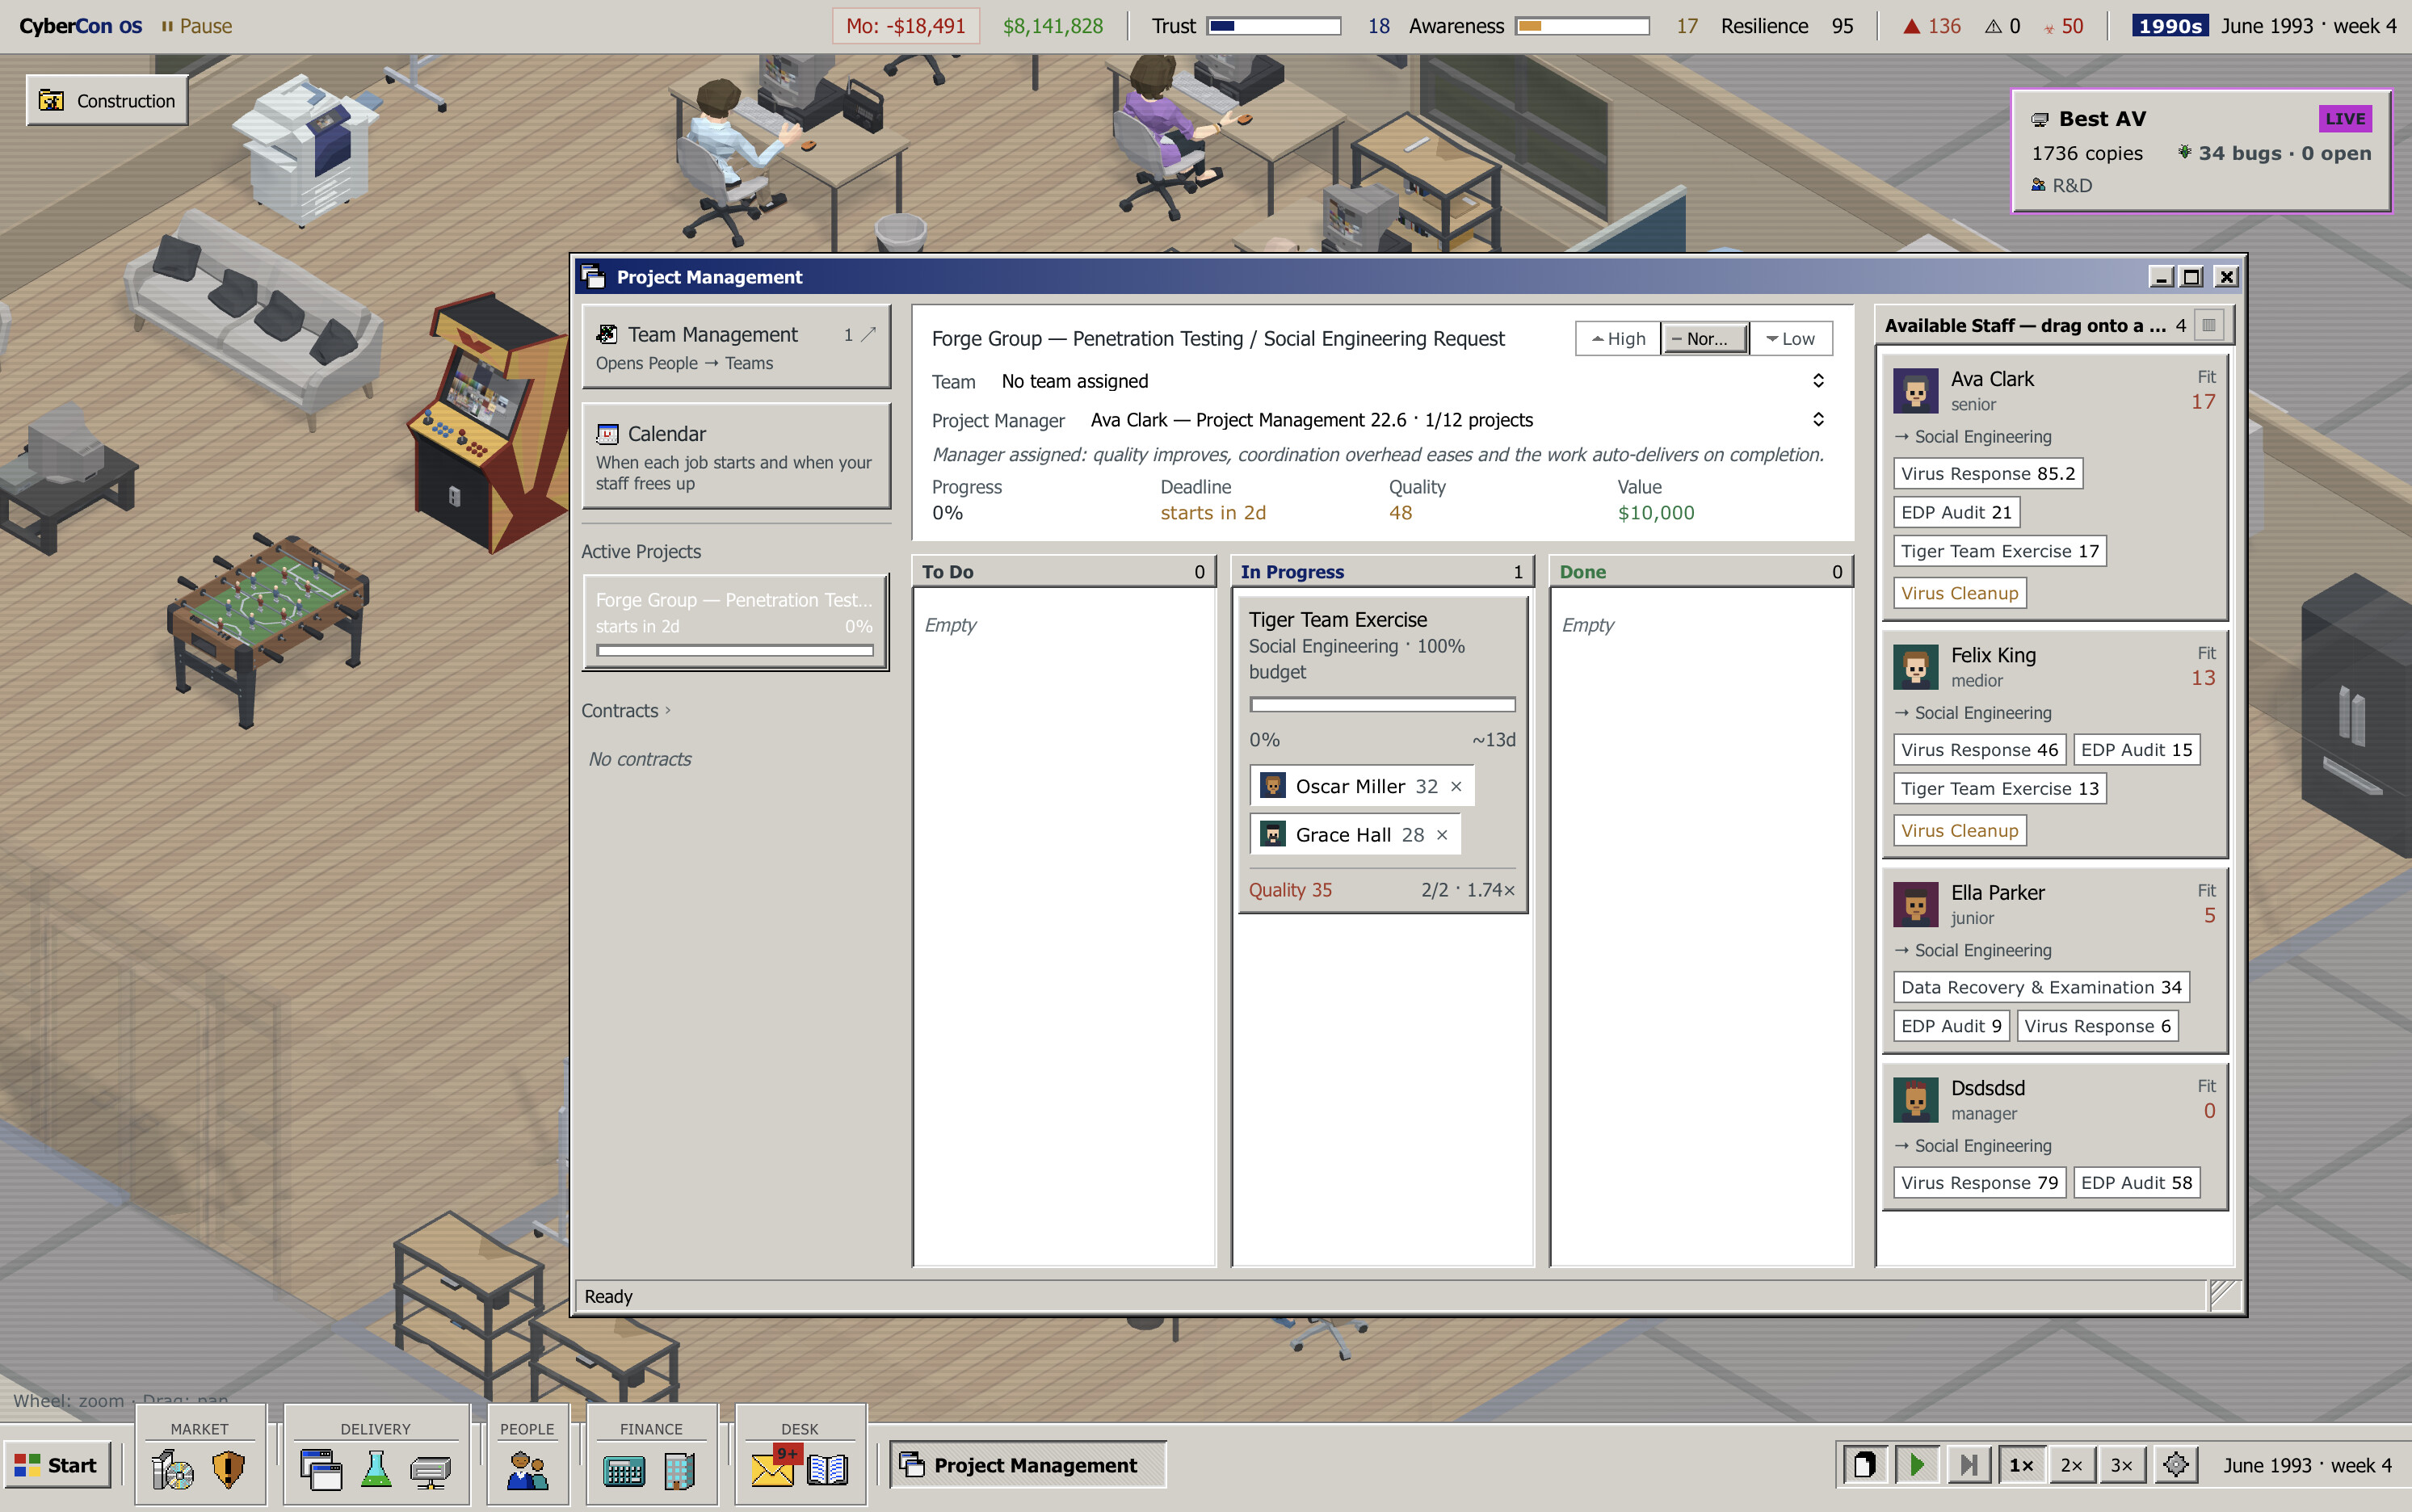Set project priority to Low
2412x1512 pixels.
(x=1790, y=339)
